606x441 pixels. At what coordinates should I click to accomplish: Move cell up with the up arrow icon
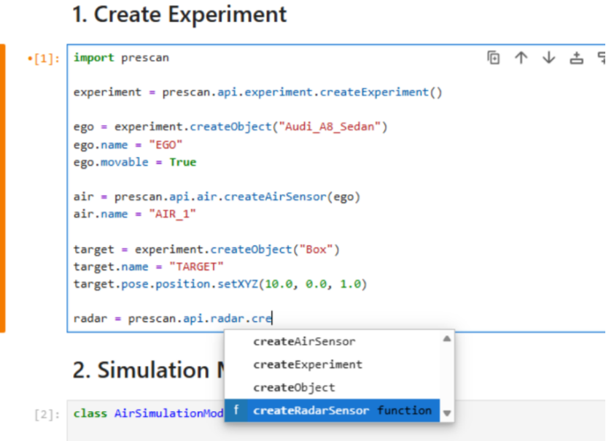[521, 58]
